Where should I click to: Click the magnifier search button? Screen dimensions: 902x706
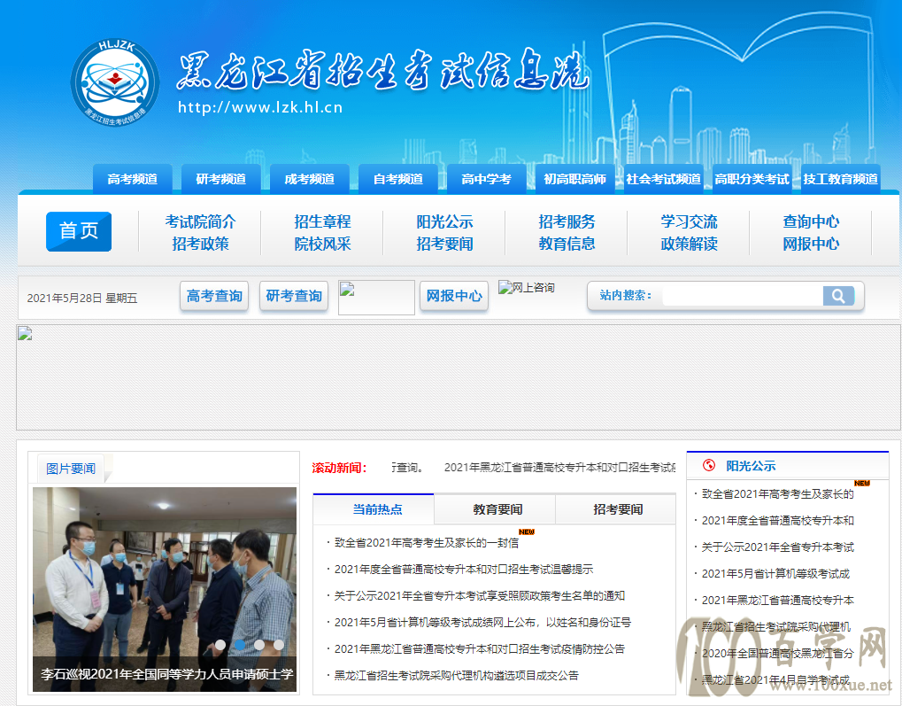pos(838,296)
